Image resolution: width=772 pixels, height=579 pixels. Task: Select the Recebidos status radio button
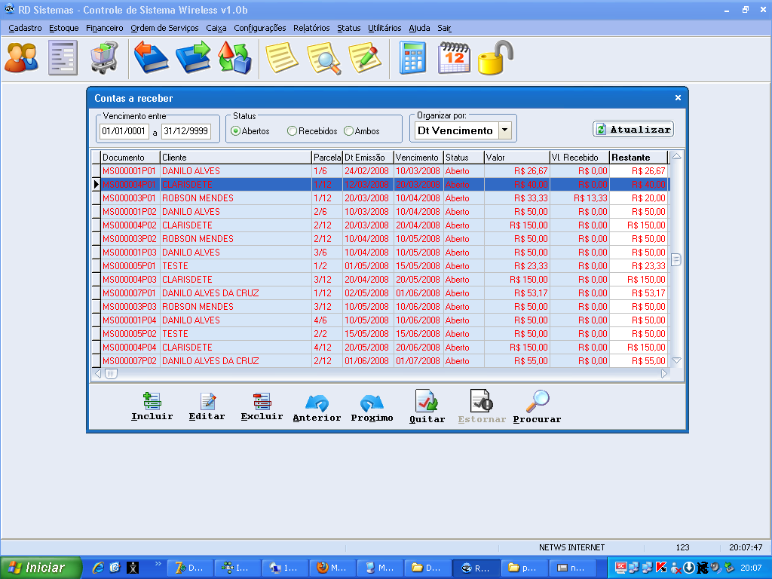(292, 131)
